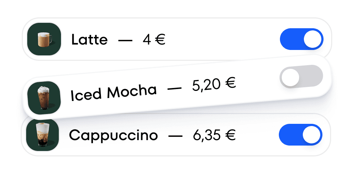The height and width of the screenshot is (189, 354).
Task: Click the white knob of Latte switch
Action: [313, 39]
